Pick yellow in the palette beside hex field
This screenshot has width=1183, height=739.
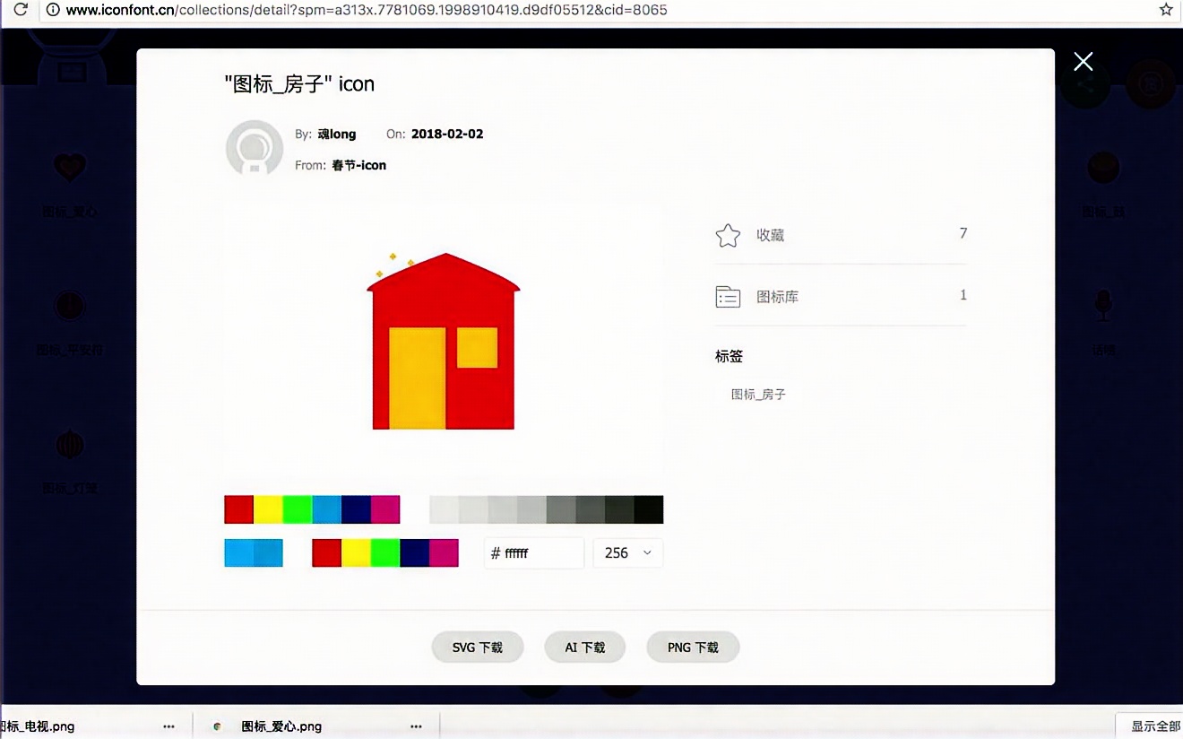tap(356, 552)
